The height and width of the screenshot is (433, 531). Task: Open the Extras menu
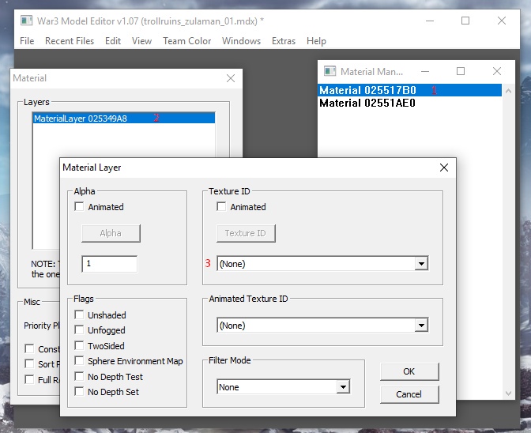[284, 41]
